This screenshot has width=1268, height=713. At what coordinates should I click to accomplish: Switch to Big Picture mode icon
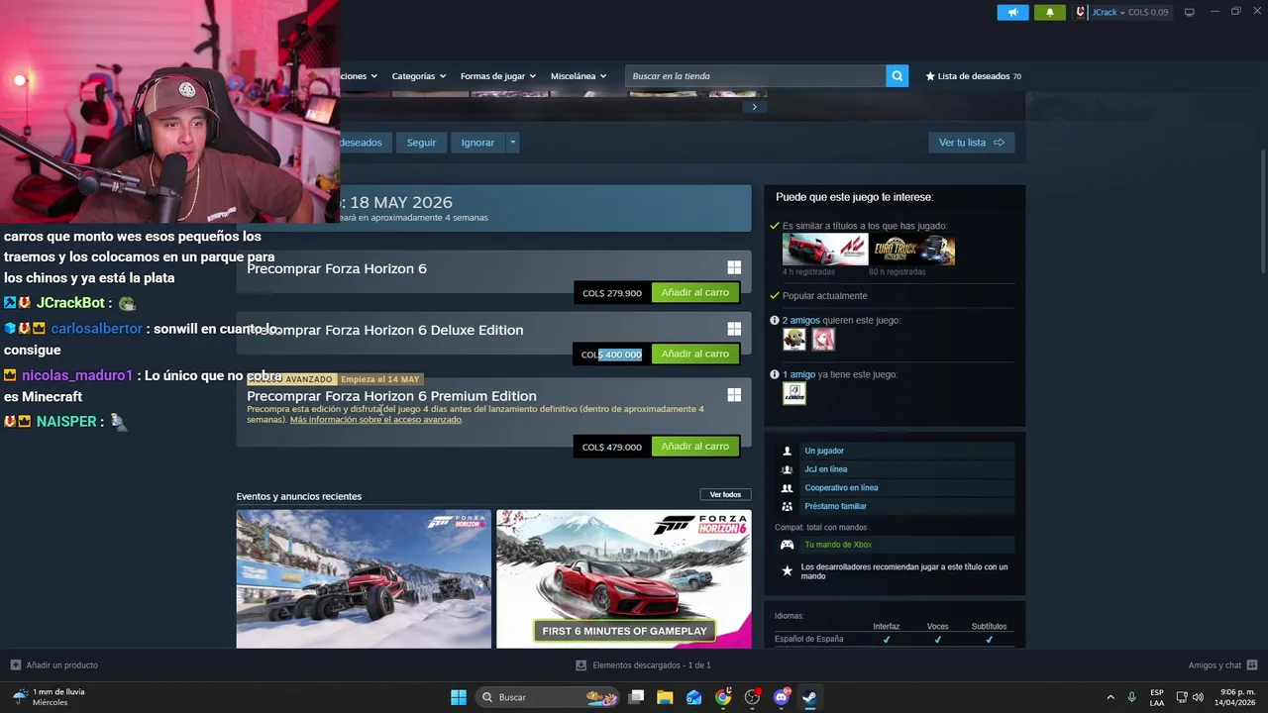point(1189,12)
